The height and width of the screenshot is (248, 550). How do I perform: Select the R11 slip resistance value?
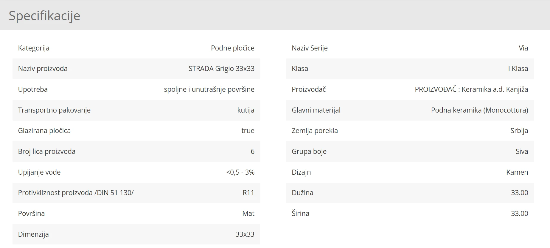248,193
